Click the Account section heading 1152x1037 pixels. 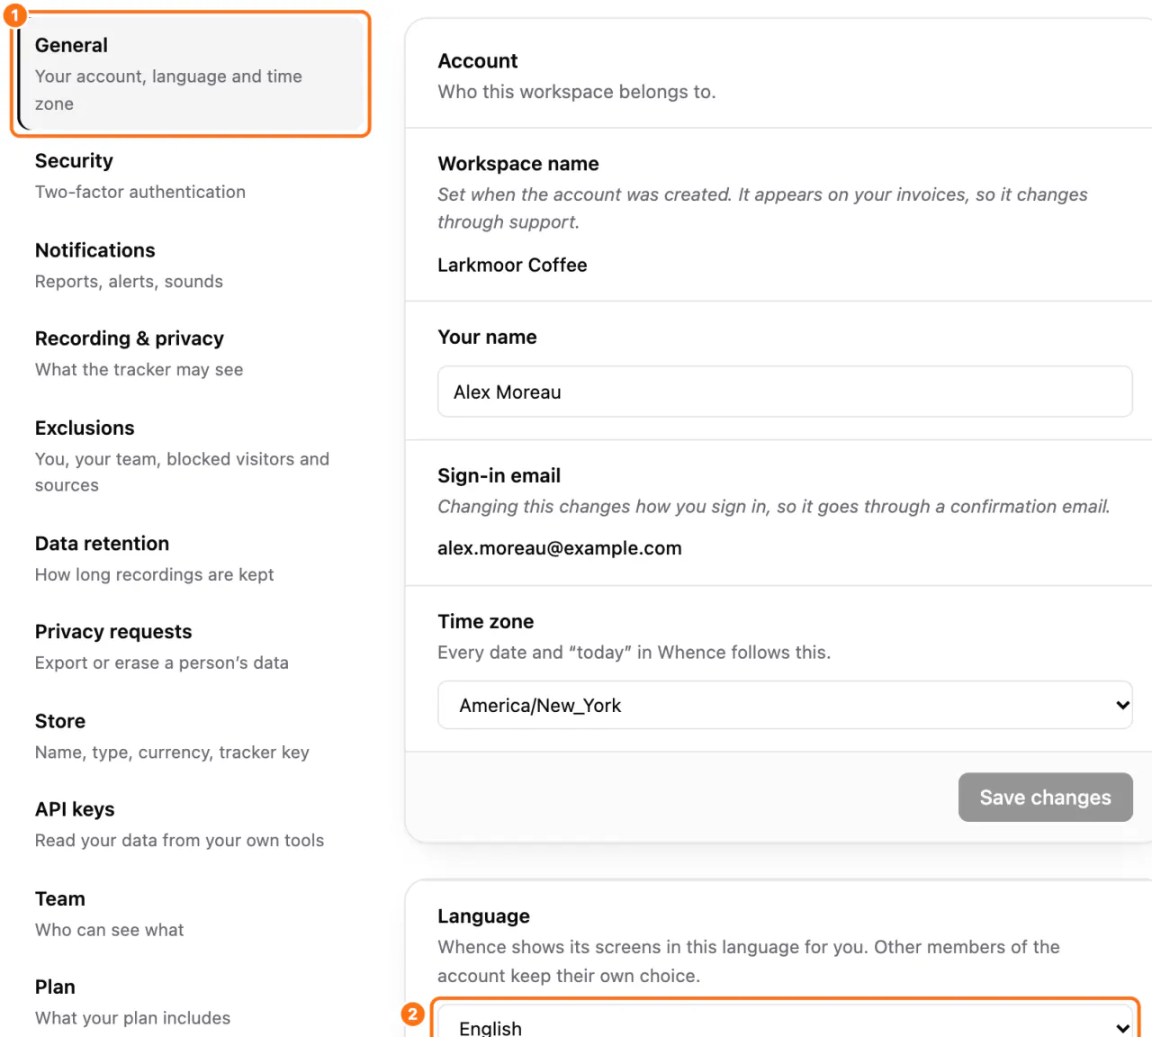(478, 61)
